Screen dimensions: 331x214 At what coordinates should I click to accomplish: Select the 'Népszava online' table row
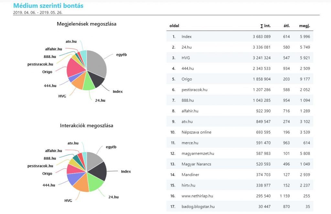pos(240,132)
